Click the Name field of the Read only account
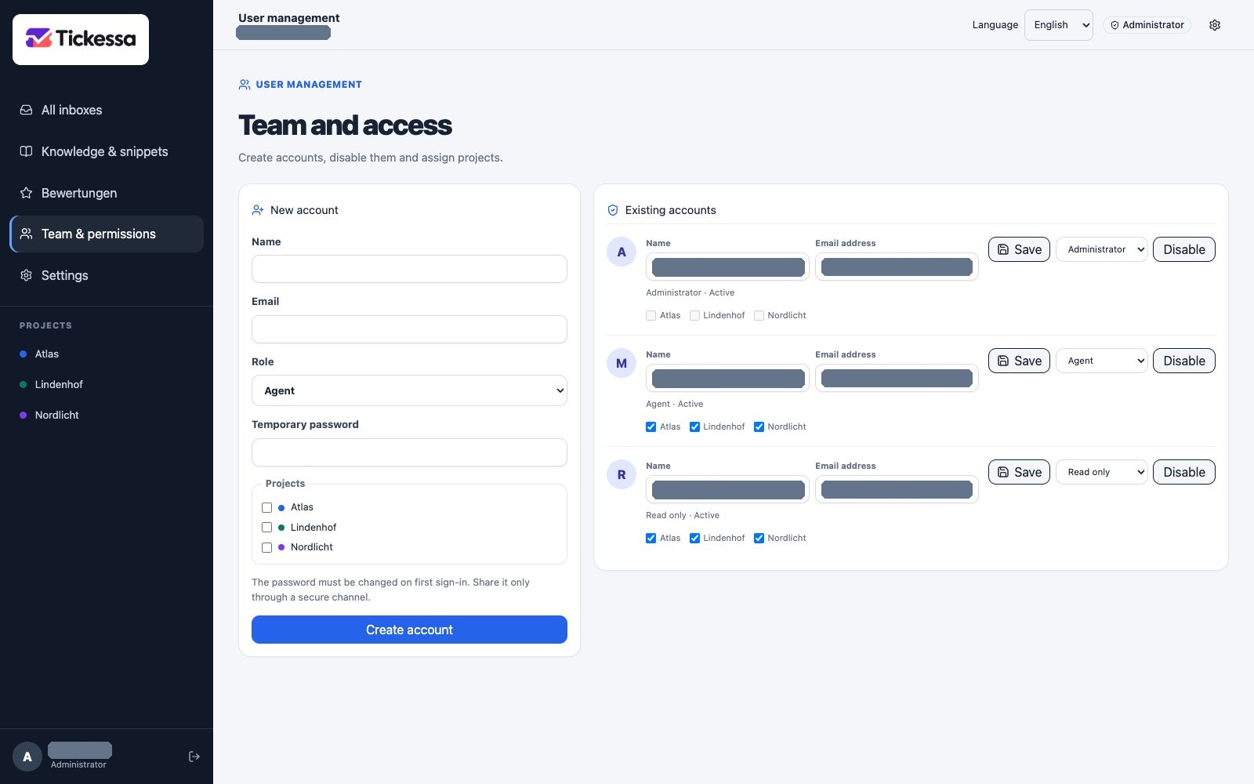 [727, 489]
